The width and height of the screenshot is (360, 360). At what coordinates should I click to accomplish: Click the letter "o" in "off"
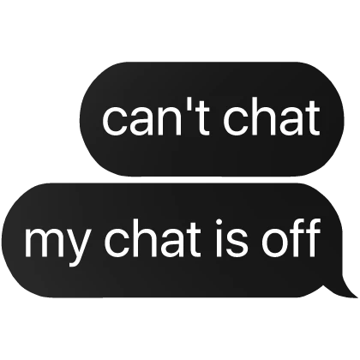coord(276,243)
